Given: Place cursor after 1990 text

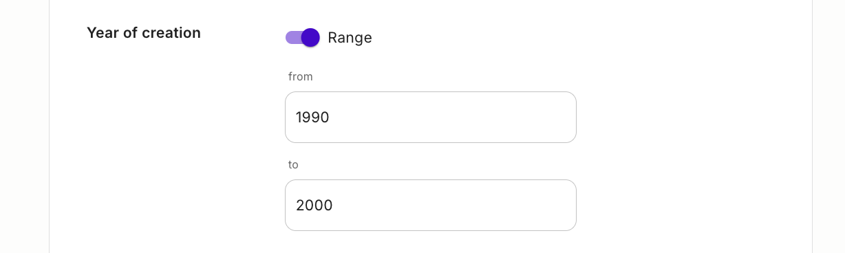Looking at the screenshot, I should click(331, 118).
